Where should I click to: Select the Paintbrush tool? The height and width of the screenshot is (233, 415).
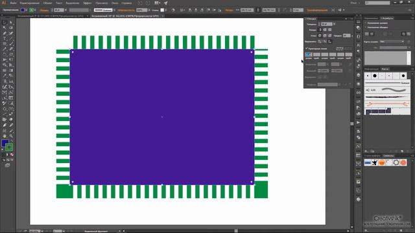11,44
